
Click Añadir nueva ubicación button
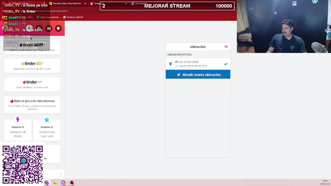(x=198, y=74)
